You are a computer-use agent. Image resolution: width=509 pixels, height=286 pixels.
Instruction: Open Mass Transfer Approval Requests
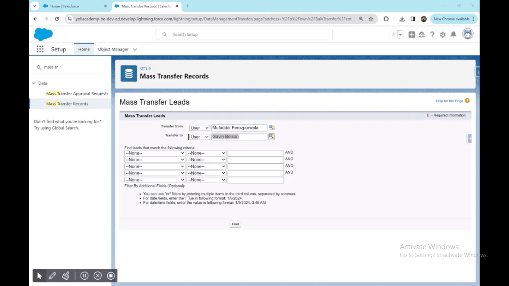click(77, 93)
